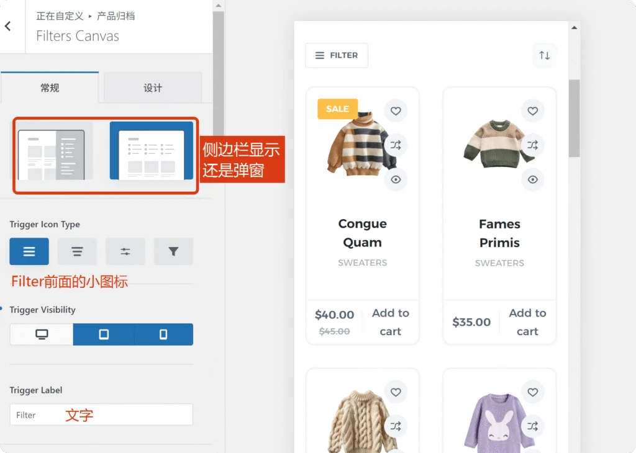Select the sidebar layout thumbnail
The image size is (636, 453).
pos(51,151)
